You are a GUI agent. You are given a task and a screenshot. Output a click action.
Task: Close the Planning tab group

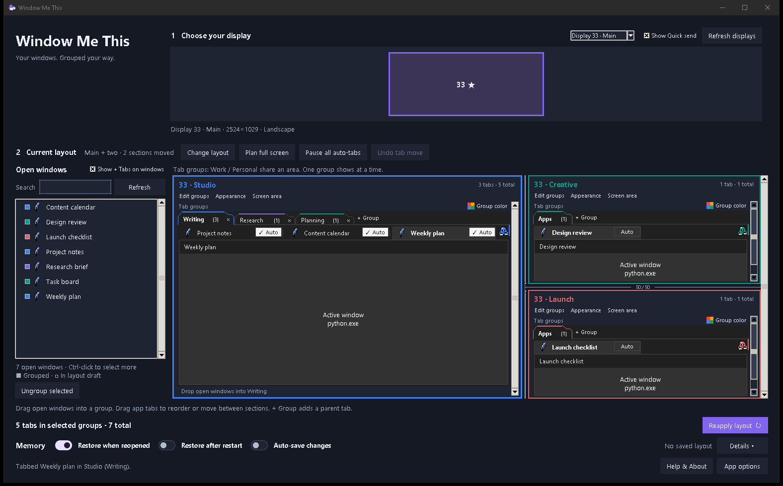[x=348, y=220]
